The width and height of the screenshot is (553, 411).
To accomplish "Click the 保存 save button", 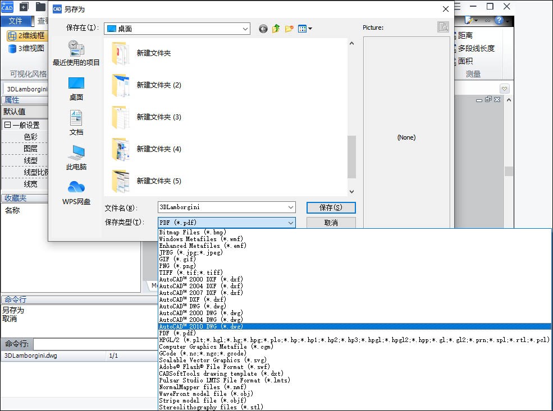I will [330, 207].
